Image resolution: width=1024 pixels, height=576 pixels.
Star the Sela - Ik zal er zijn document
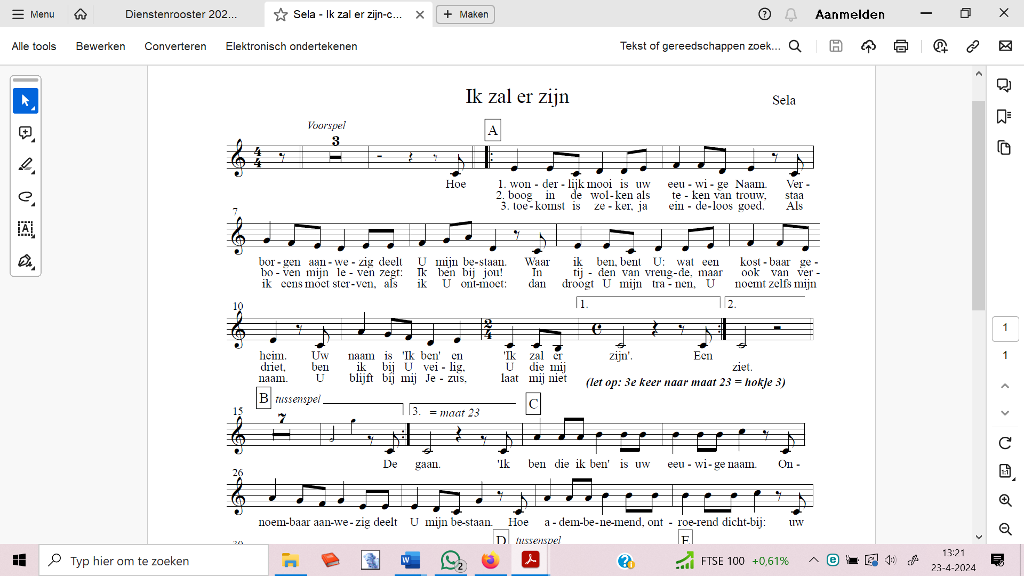[x=281, y=14]
